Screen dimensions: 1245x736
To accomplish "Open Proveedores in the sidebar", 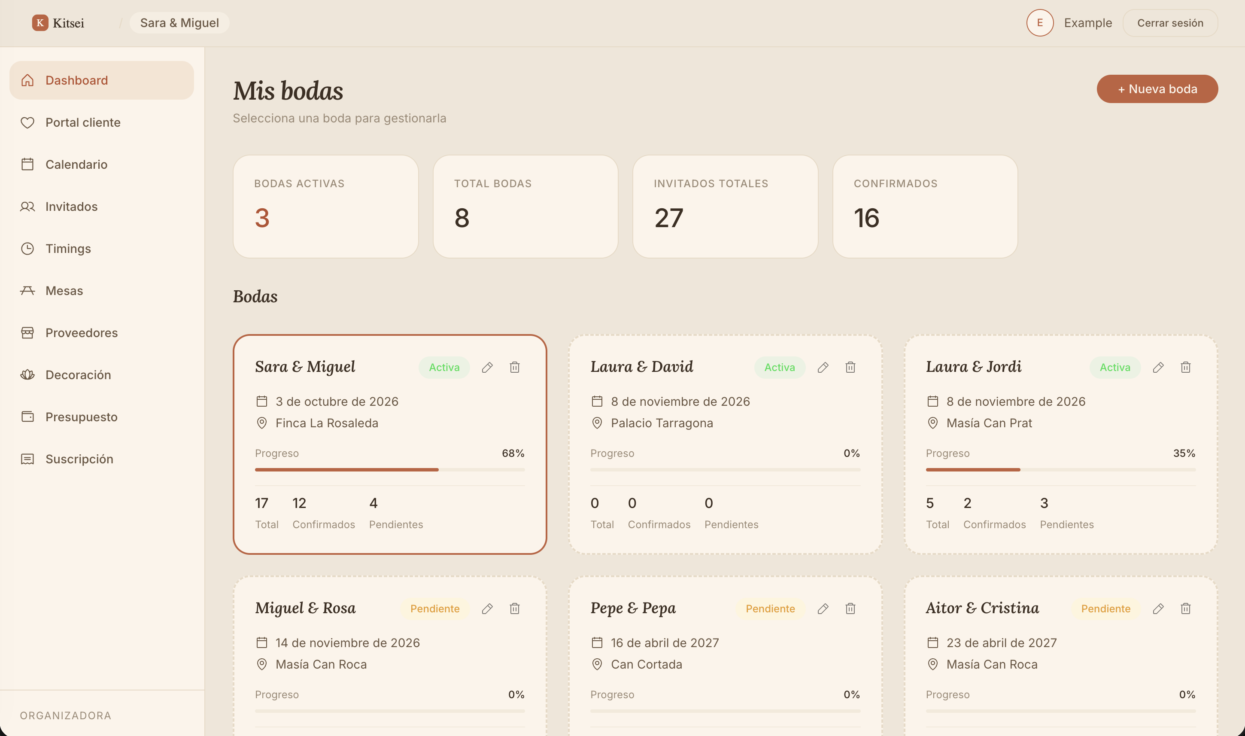I will coord(102,333).
